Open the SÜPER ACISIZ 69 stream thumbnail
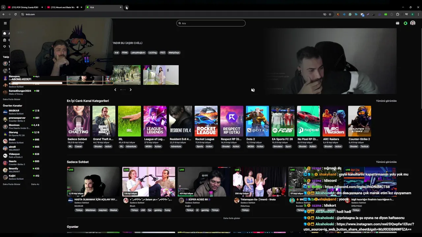The image size is (422, 237). coord(204,182)
